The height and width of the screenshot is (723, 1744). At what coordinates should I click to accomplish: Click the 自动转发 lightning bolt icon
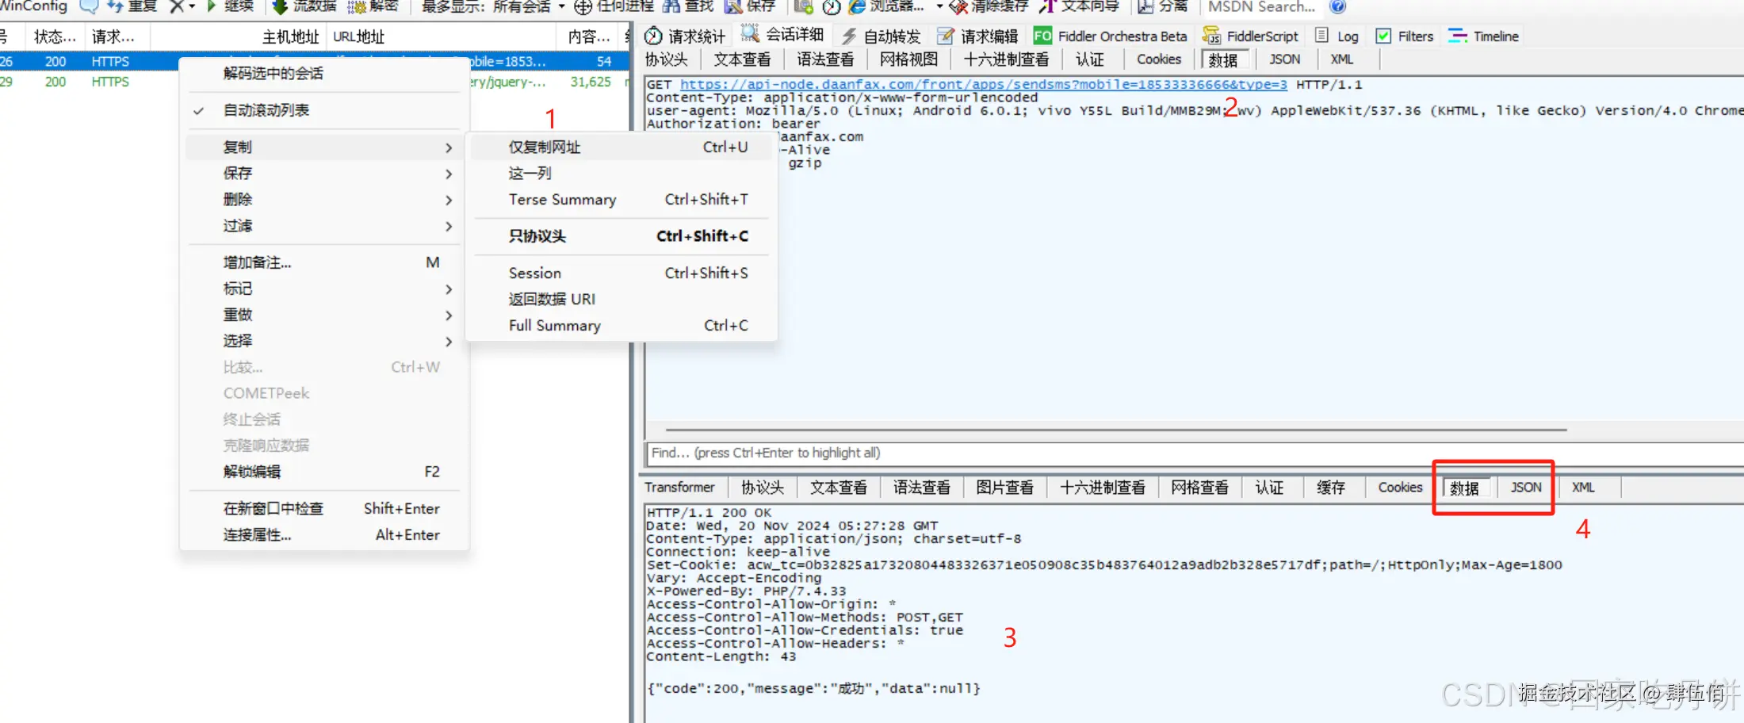click(x=849, y=36)
